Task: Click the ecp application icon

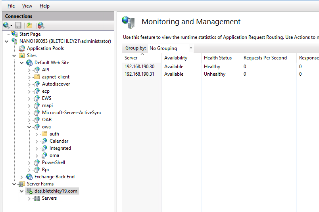Action: pyautogui.click(x=37, y=91)
